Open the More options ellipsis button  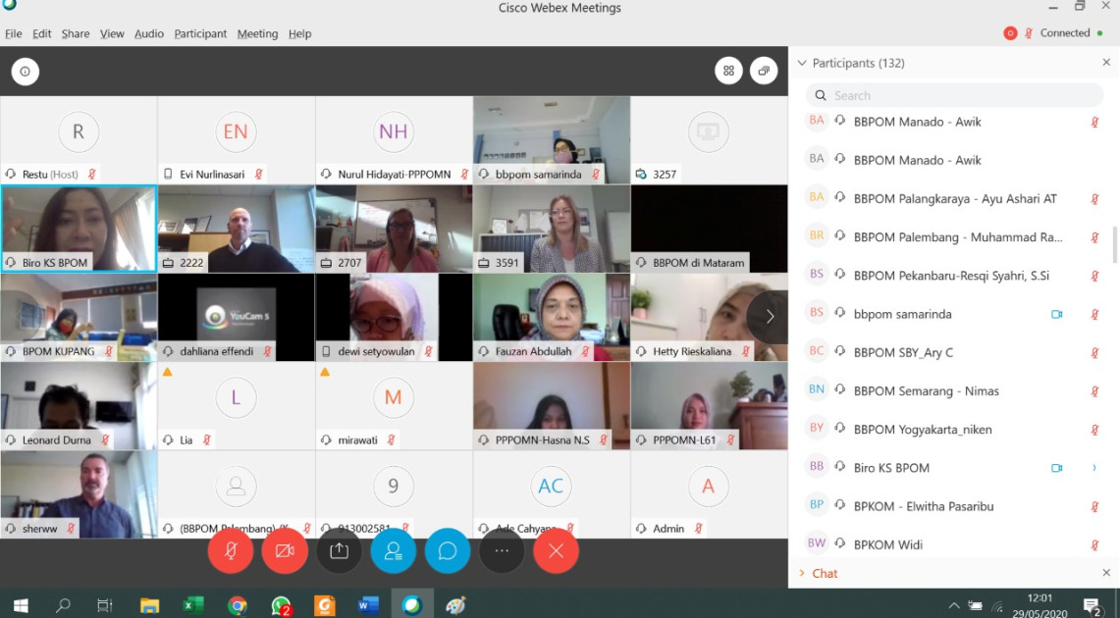pos(502,551)
